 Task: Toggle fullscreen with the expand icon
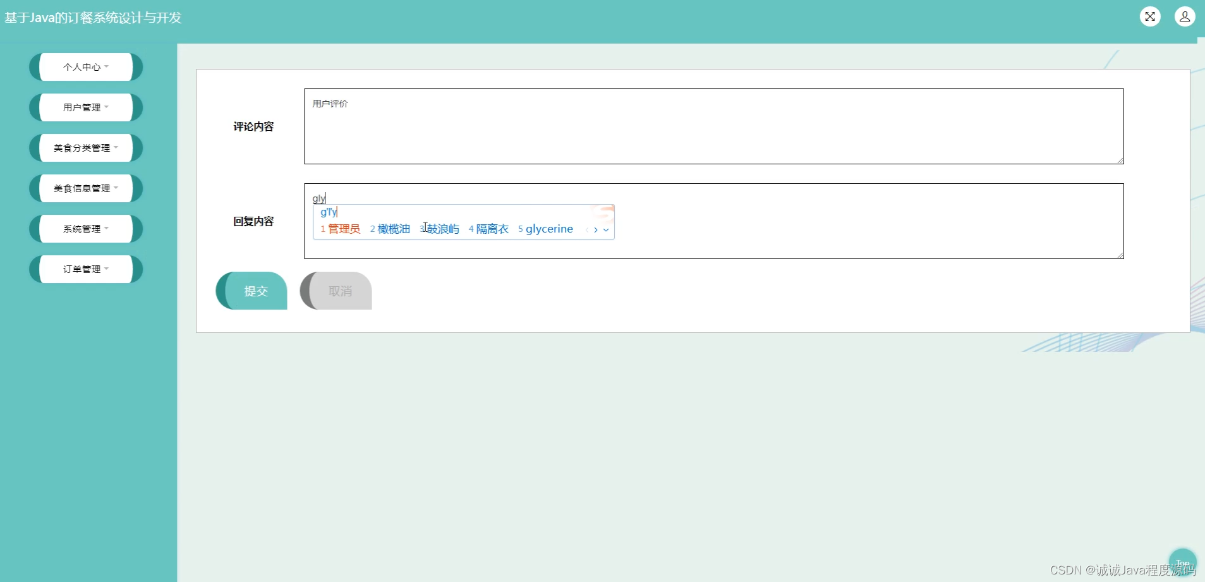(1150, 16)
